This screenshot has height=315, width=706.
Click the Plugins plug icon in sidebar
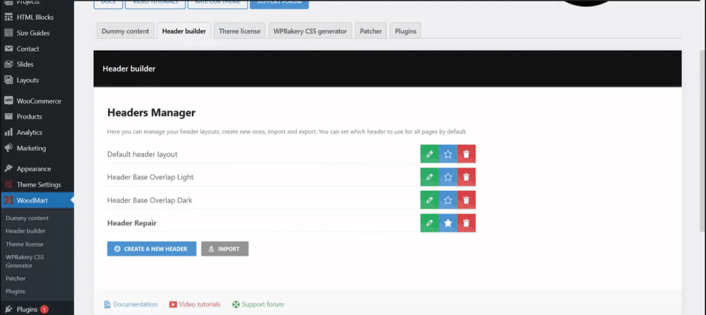[8, 309]
